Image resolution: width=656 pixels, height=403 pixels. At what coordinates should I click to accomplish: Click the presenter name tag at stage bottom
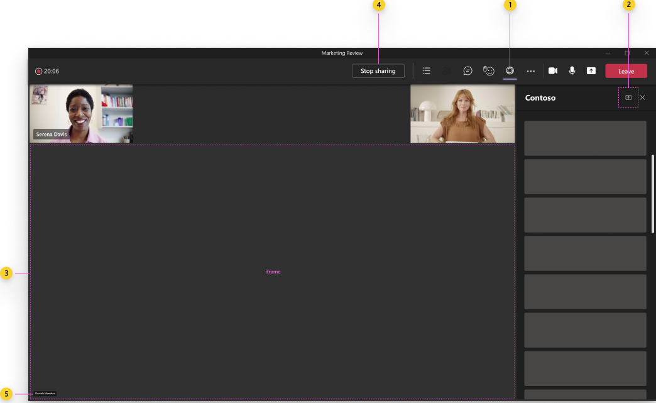[45, 394]
